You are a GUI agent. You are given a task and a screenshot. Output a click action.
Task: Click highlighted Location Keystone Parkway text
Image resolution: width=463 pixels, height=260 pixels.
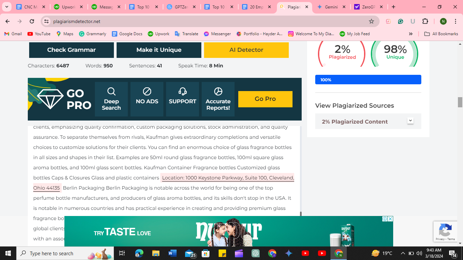pos(228,178)
